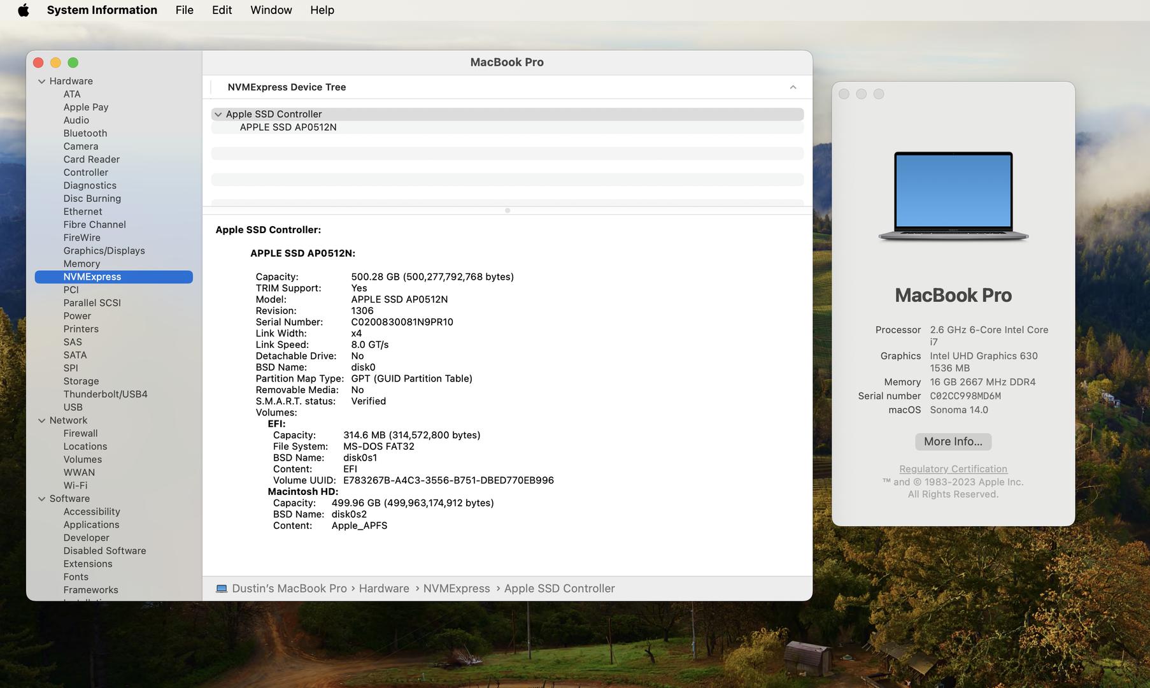1150x688 pixels.
Task: Click Hardware in the bottom path bar
Action: [383, 589]
